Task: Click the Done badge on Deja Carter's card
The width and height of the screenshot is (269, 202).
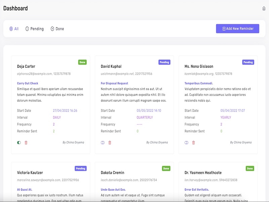Action: [82, 62]
